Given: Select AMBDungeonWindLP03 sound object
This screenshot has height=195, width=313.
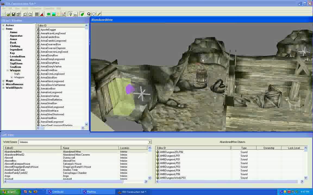Looking at the screenshot, I should click(x=173, y=178).
